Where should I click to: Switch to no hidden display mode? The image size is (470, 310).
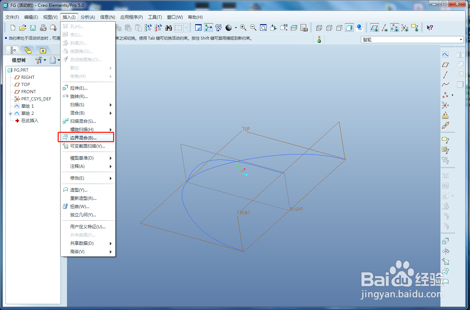pyautogui.click(x=339, y=28)
